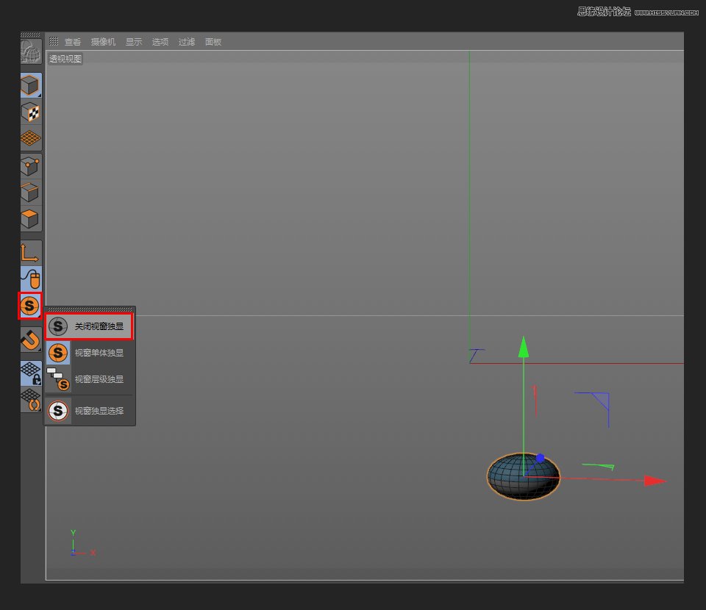Toggle Tweak mode mouse icon
This screenshot has width=706, height=610.
coord(31,279)
